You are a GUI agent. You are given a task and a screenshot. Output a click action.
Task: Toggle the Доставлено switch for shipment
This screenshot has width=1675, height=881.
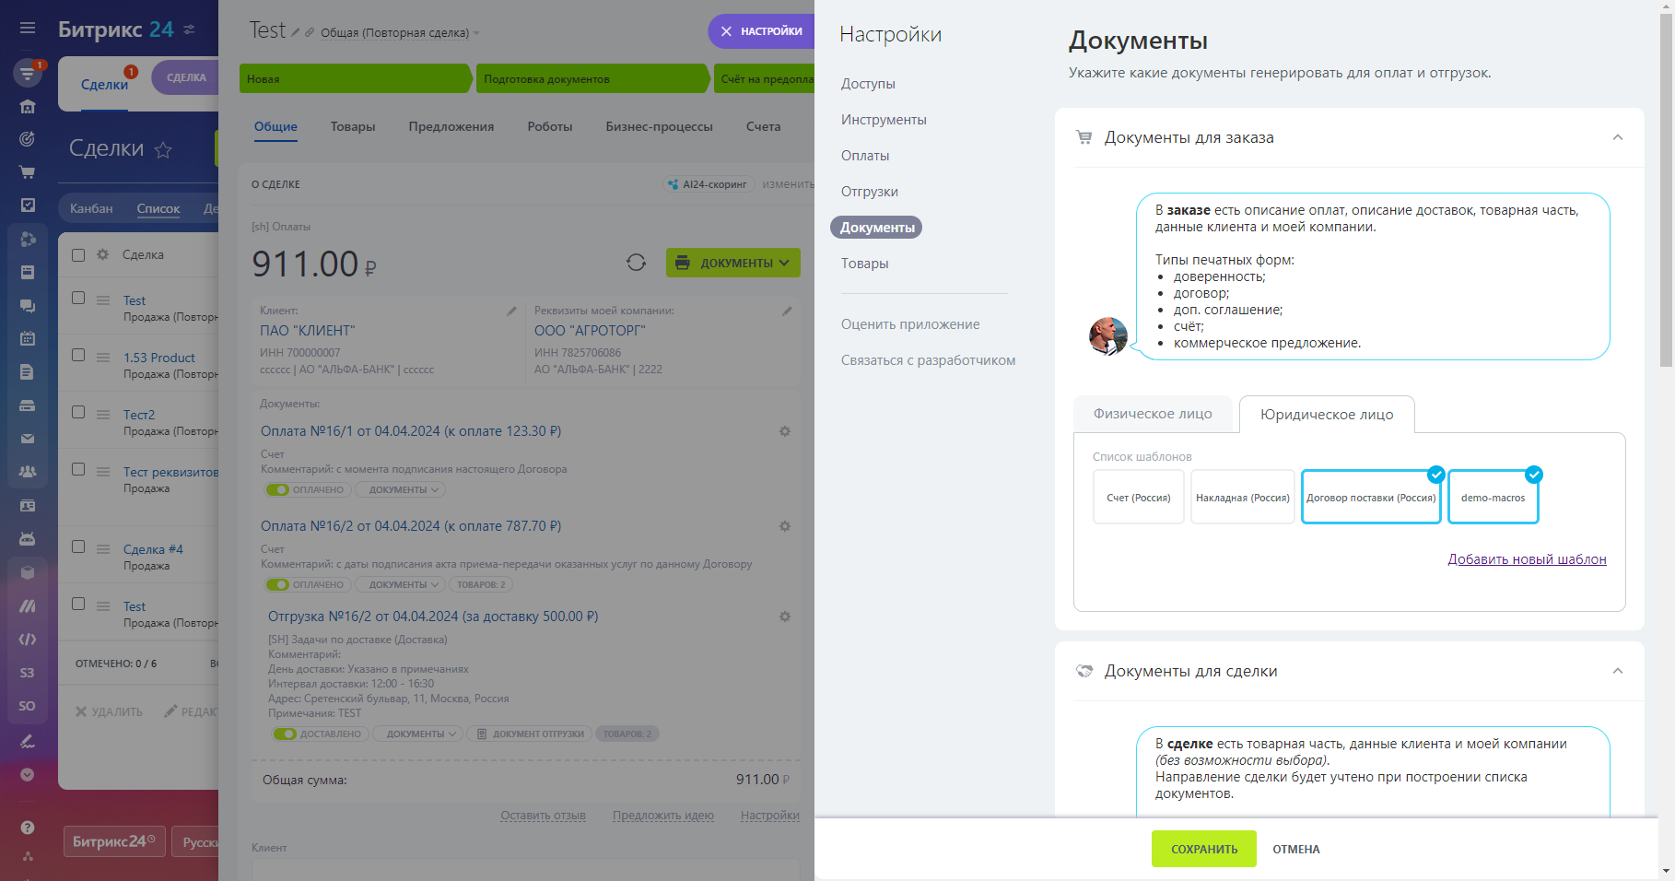pos(285,734)
